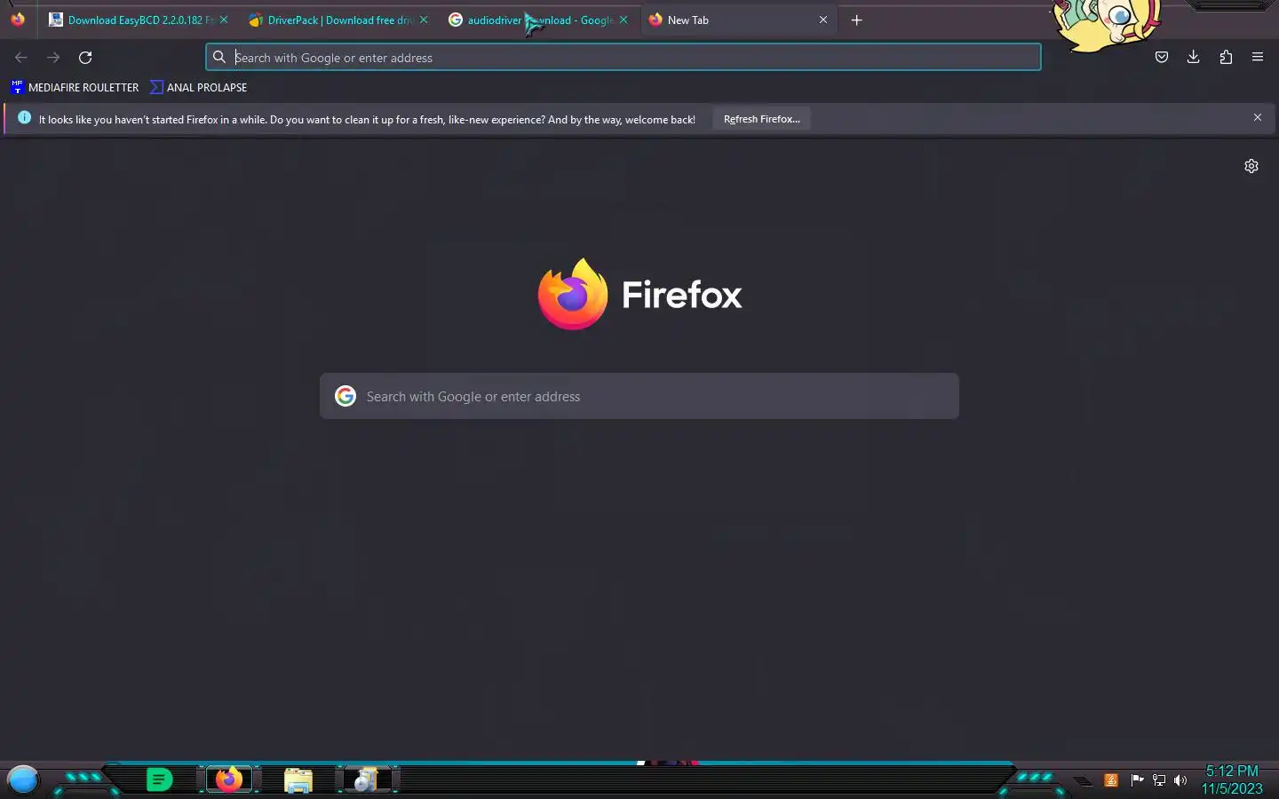Close the New Tab tab

823,20
